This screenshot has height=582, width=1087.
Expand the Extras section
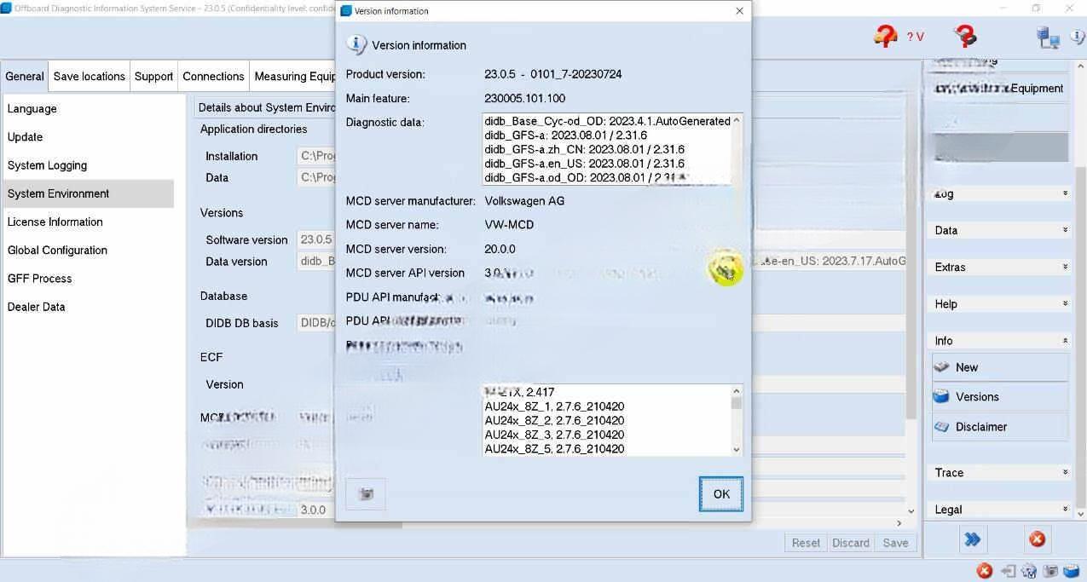[x=1000, y=267]
